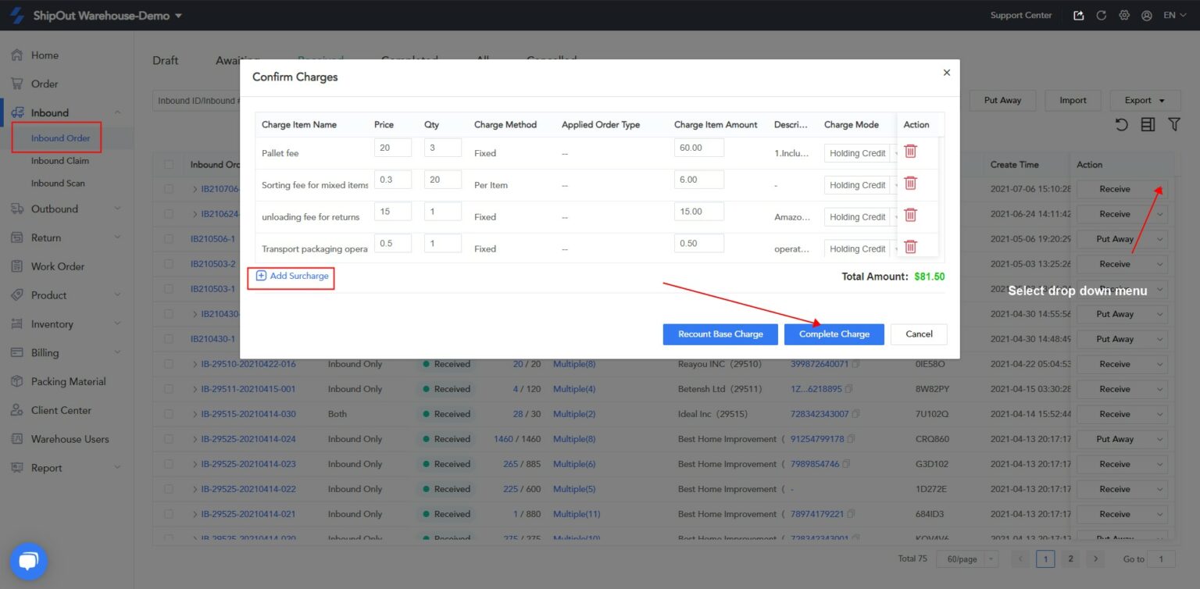Open the support chat bubble
The height and width of the screenshot is (589, 1200).
click(28, 560)
